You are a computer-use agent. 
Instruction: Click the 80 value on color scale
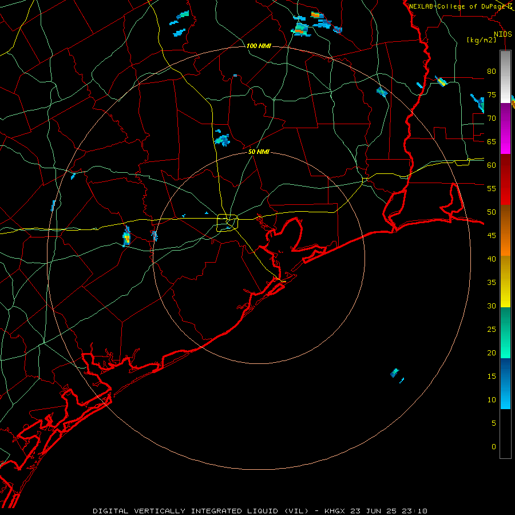492,72
